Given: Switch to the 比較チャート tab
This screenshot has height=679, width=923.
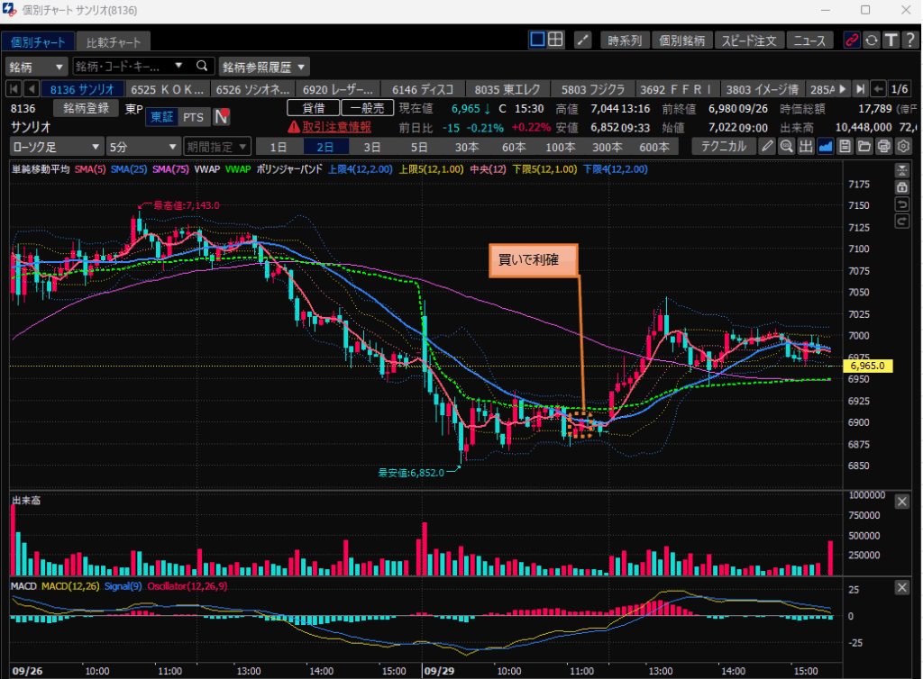Looking at the screenshot, I should click(x=114, y=42).
